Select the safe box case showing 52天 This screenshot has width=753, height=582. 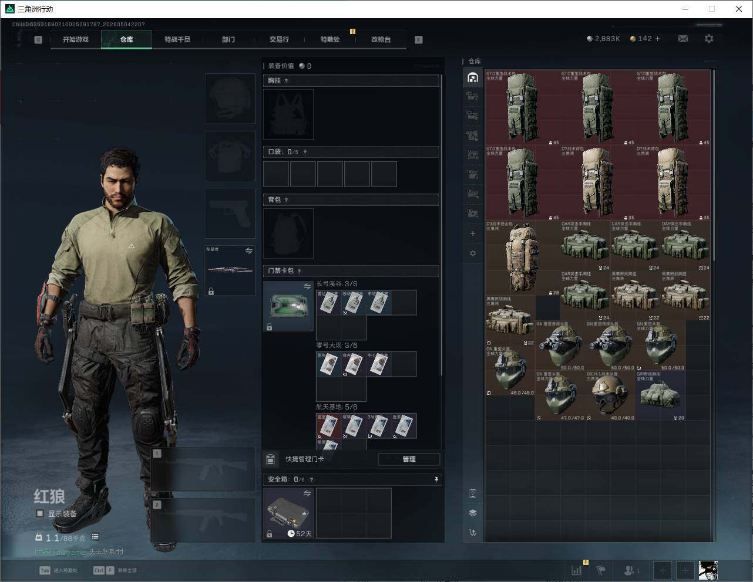288,513
